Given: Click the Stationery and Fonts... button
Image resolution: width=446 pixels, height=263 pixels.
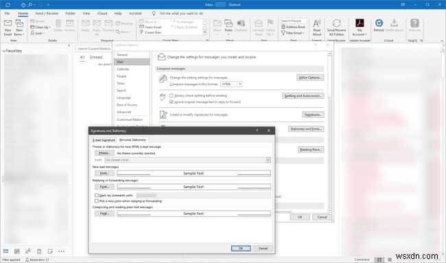Looking at the screenshot, I should tap(306, 129).
